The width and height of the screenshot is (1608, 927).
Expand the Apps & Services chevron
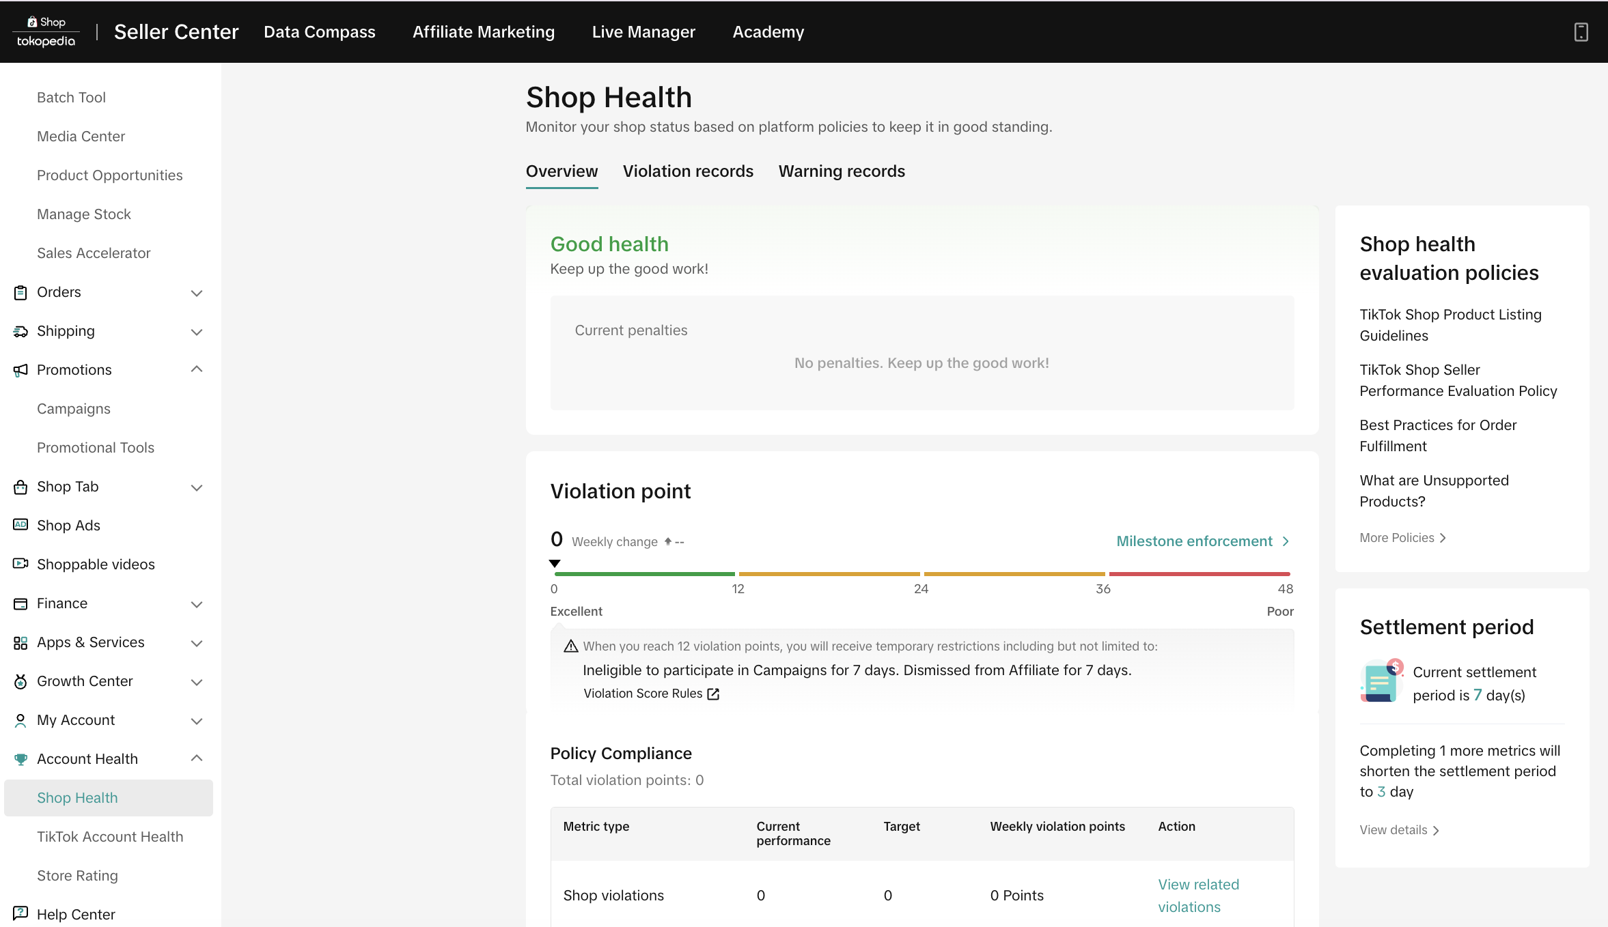[x=197, y=643]
